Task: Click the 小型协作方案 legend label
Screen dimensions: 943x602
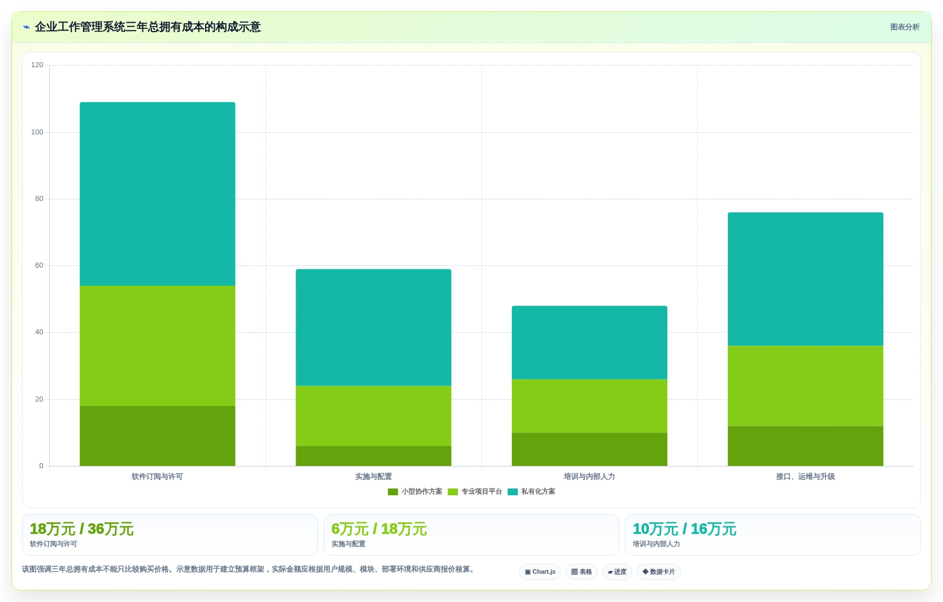Action: tap(421, 492)
